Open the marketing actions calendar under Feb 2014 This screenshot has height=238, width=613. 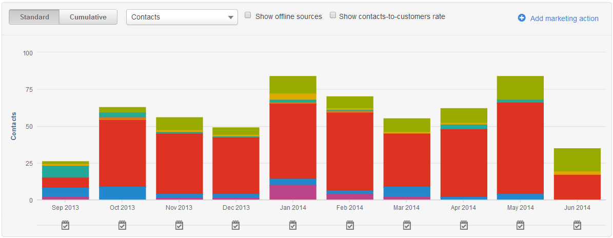pyautogui.click(x=350, y=225)
